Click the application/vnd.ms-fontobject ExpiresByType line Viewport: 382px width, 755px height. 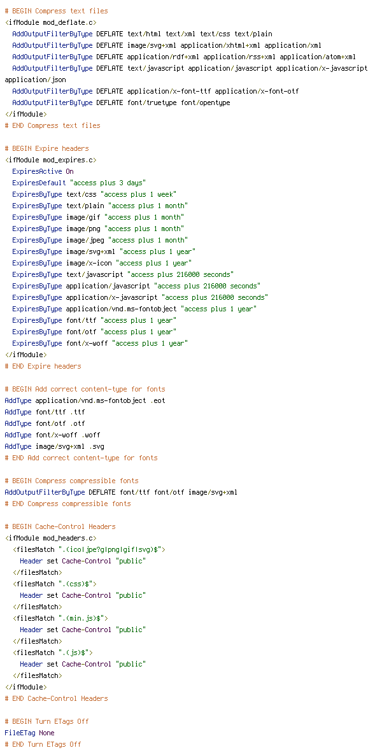click(134, 309)
